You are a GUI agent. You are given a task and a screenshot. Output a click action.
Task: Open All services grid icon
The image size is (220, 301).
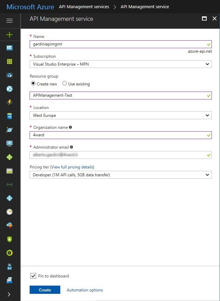coord(10,61)
